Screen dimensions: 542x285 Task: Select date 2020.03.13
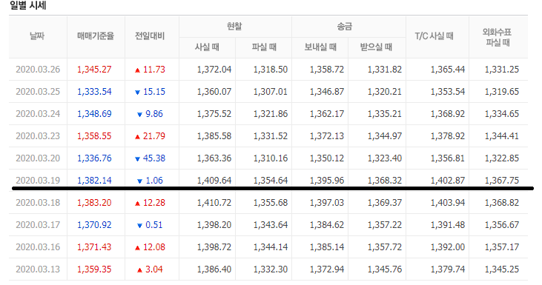click(x=38, y=269)
